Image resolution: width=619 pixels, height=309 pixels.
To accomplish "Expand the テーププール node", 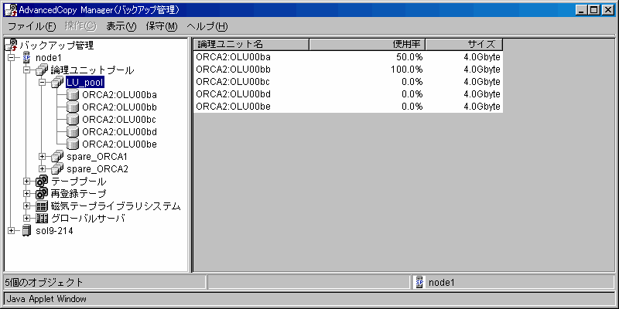I will 26,182.
